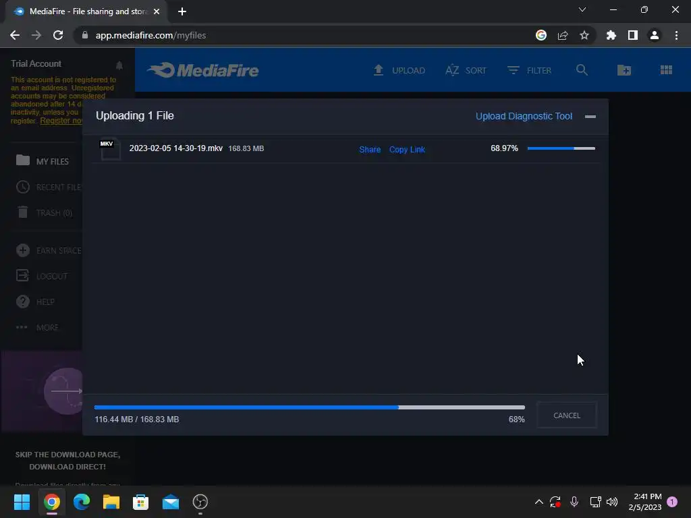Click Copy Link for the mkv file
691x518 pixels.
[407, 149]
